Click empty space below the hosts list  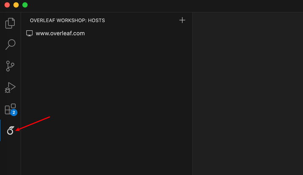[105, 105]
